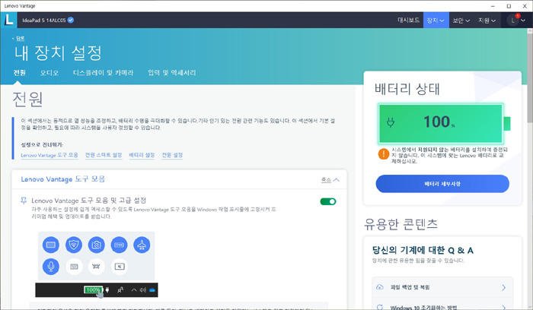The image size is (533, 310).
Task: Click chevron on 파일 백업 및 복원 row
Action: 504,288
